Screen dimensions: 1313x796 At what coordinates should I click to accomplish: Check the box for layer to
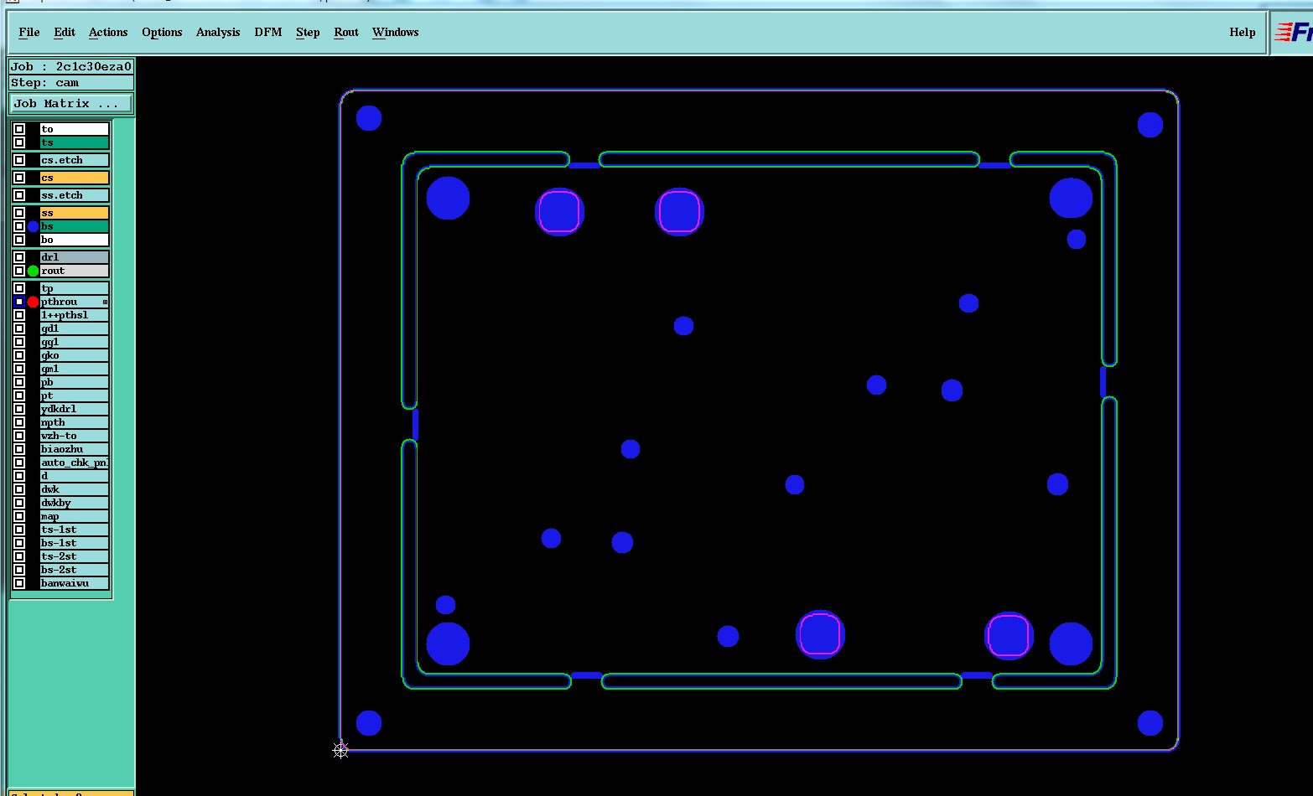point(19,129)
